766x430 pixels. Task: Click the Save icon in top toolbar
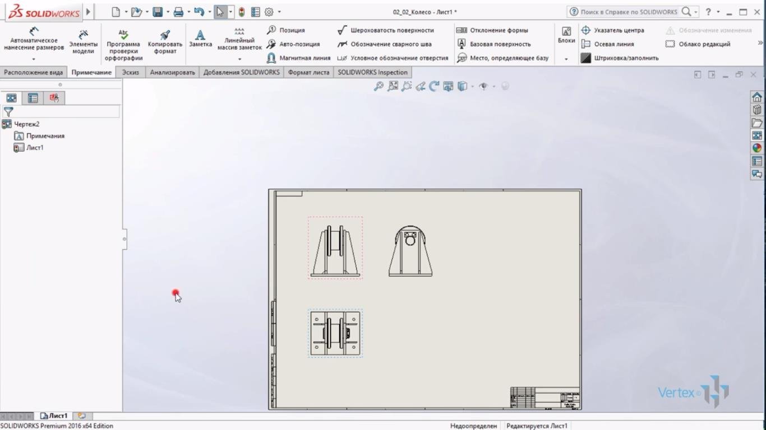coord(158,12)
